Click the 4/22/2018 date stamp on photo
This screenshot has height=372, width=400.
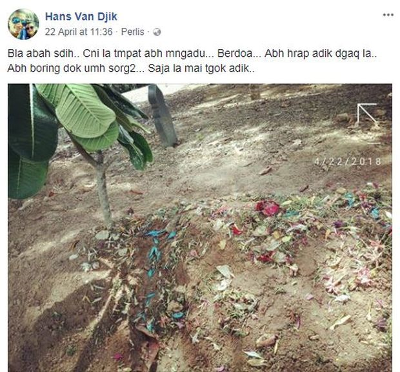[x=348, y=161]
